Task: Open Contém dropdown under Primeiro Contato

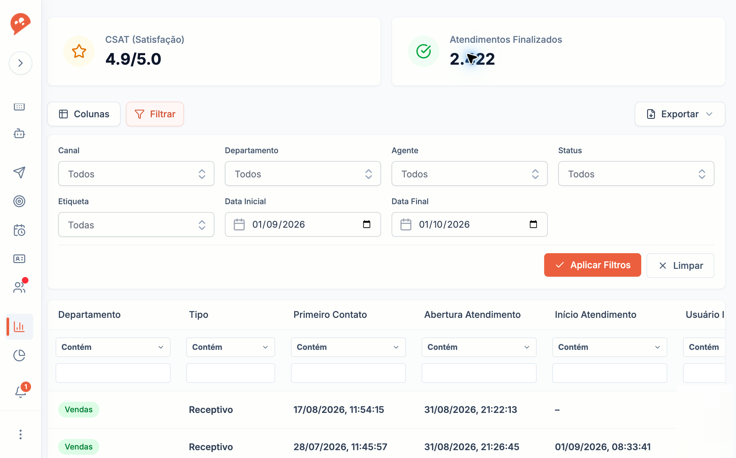Action: (x=348, y=347)
